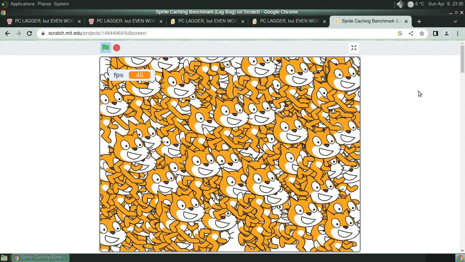Open the 6 °C weather applet
This screenshot has width=465, height=262.
[416, 4]
